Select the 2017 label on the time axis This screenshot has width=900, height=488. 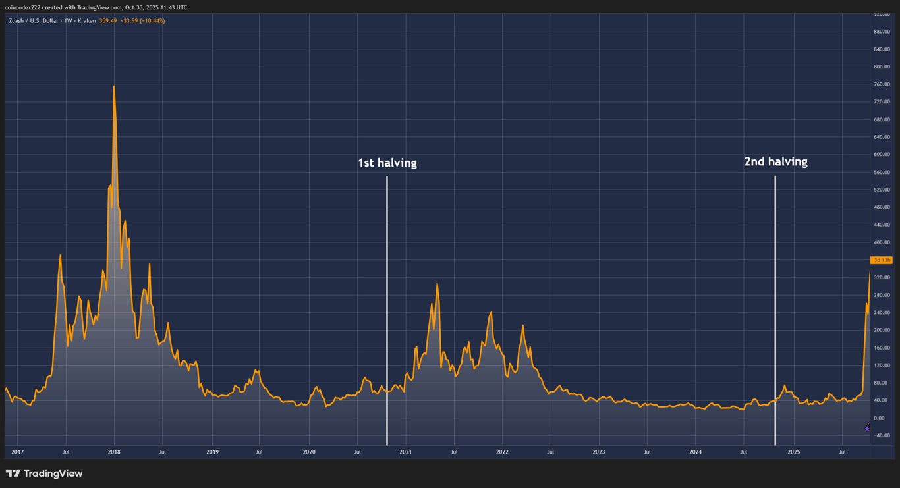tap(17, 452)
